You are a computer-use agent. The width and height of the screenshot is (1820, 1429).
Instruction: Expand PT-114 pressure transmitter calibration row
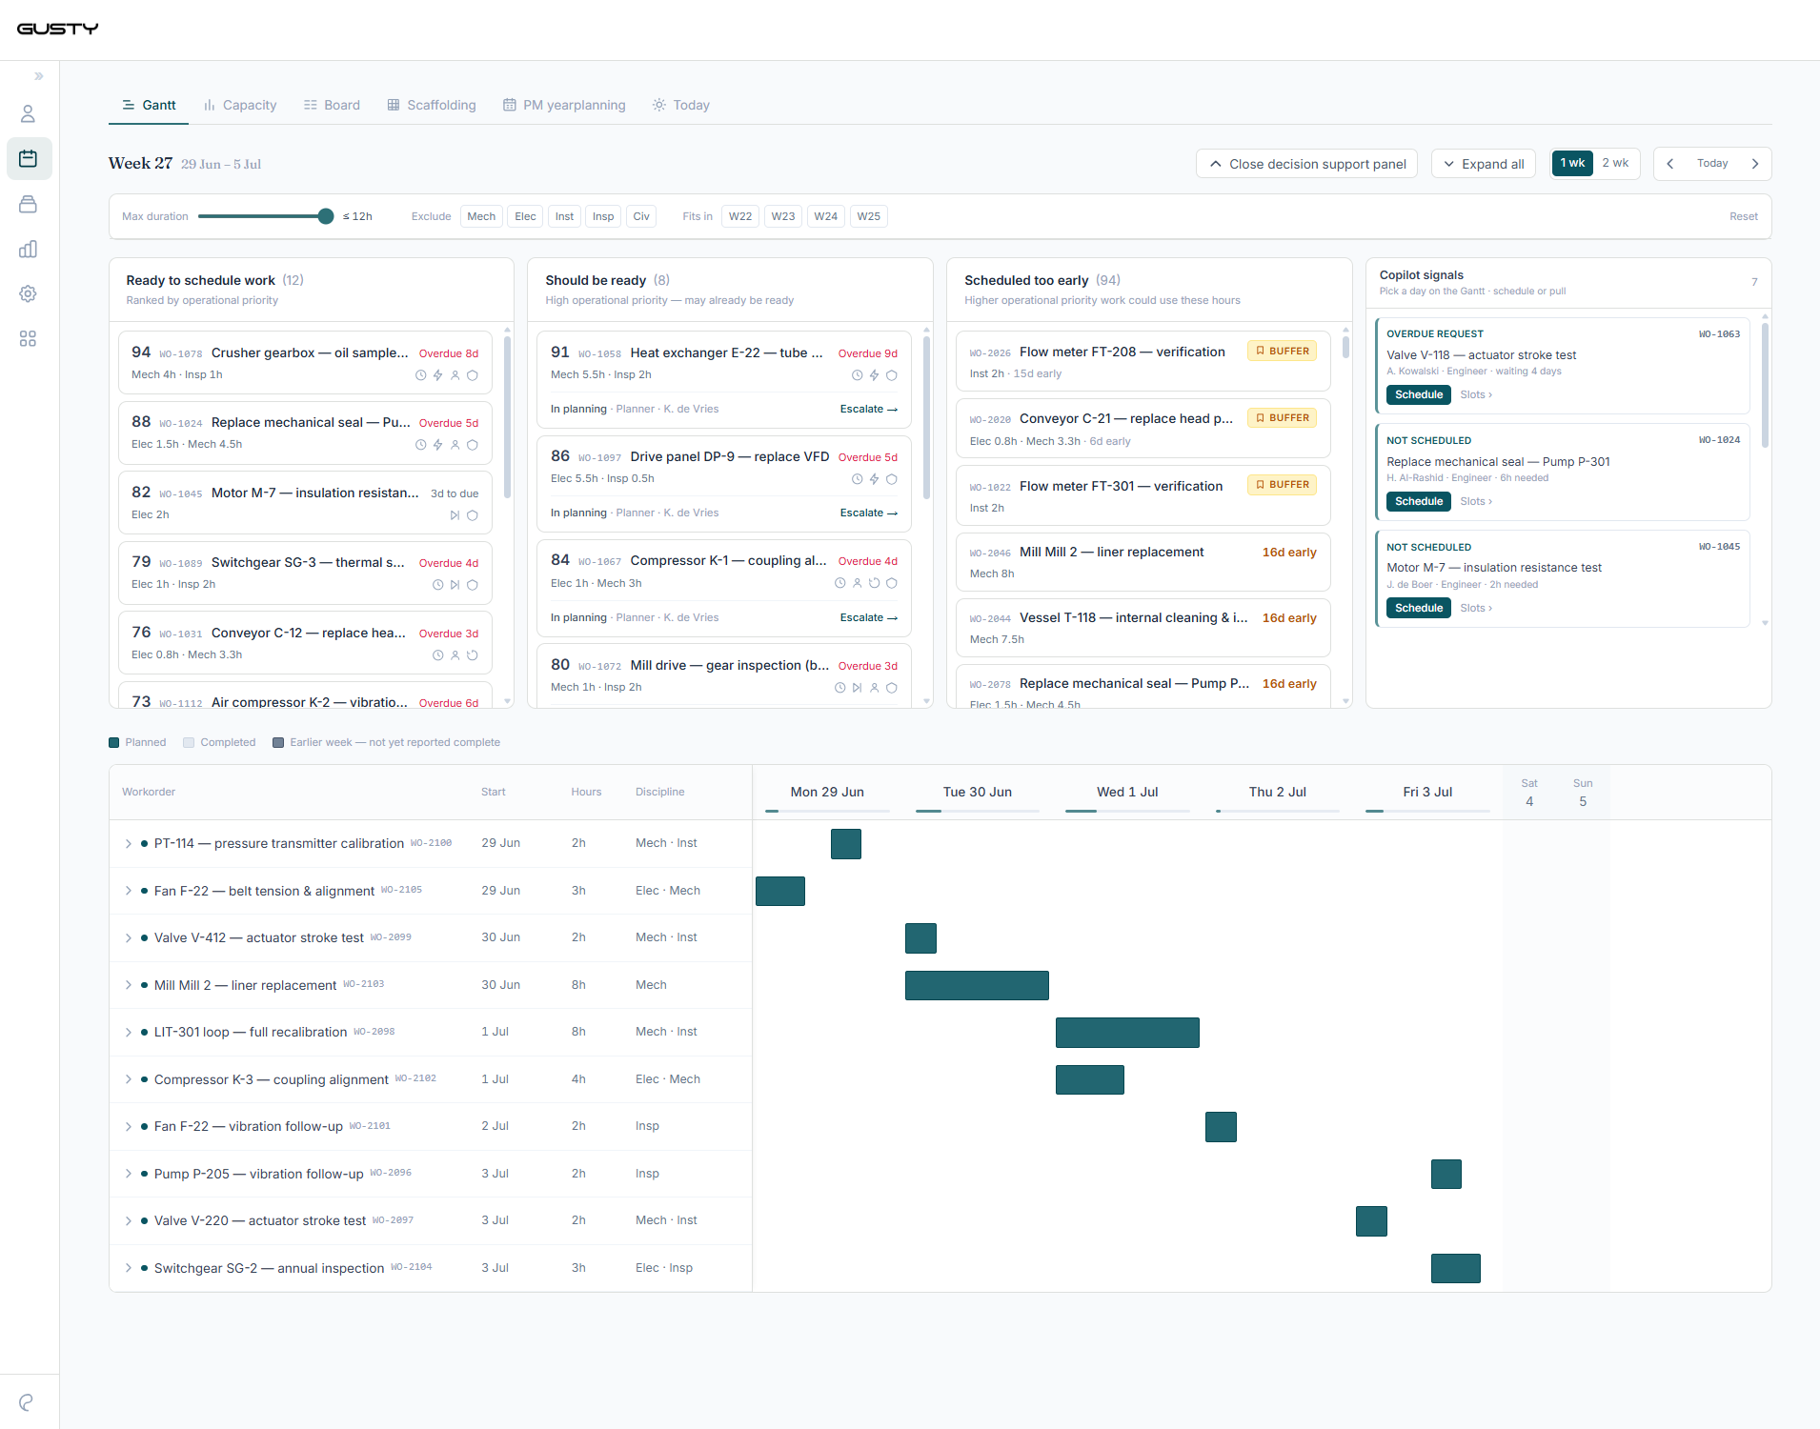tap(129, 844)
